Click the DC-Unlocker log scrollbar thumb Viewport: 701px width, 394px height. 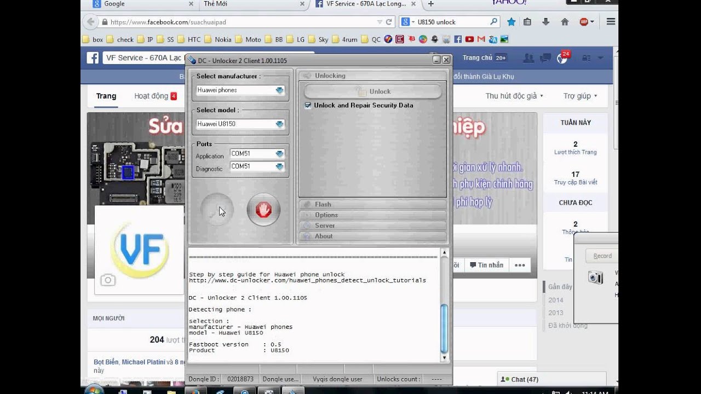[445, 328]
